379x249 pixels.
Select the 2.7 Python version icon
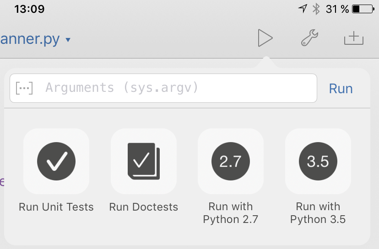point(231,161)
